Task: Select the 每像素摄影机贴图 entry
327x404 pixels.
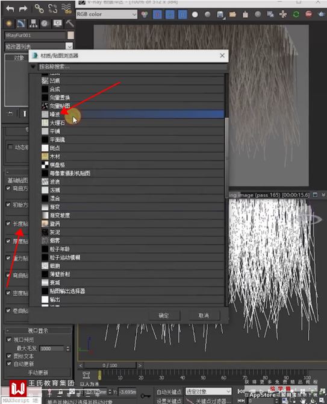Action: coord(132,174)
